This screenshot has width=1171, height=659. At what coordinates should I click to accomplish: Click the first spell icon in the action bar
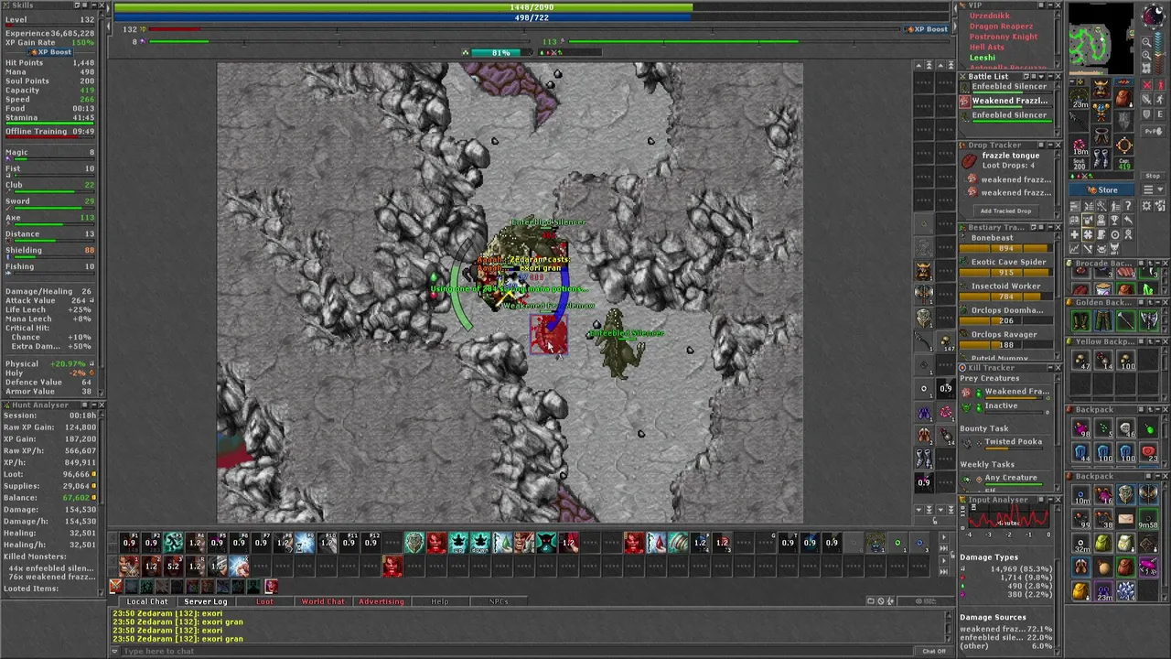coord(129,544)
